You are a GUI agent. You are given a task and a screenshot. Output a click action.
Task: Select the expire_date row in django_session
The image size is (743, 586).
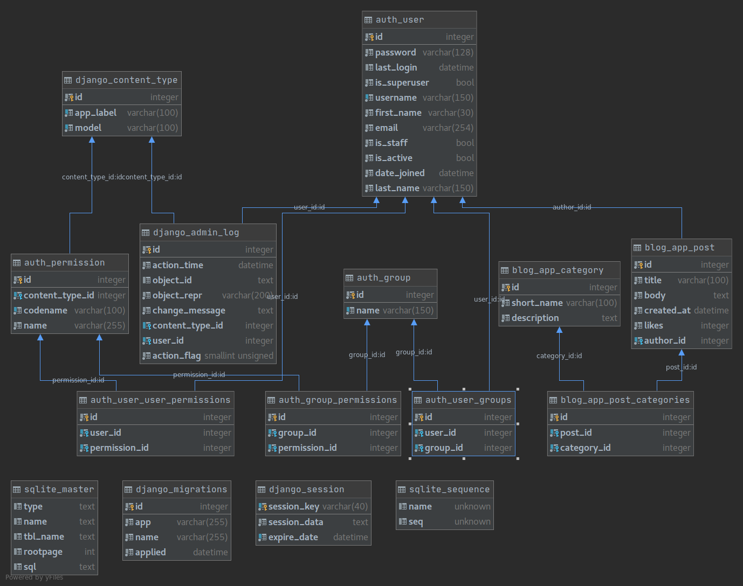313,537
